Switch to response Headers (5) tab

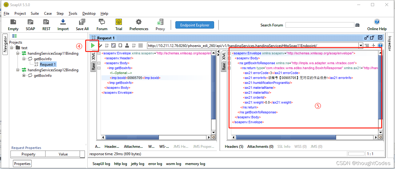click(234, 147)
